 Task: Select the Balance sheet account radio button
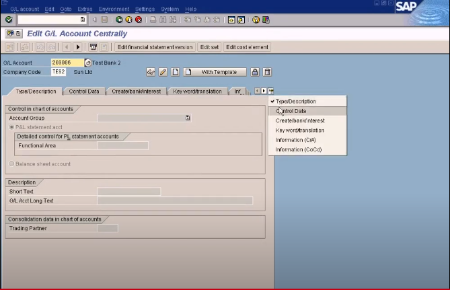point(11,164)
